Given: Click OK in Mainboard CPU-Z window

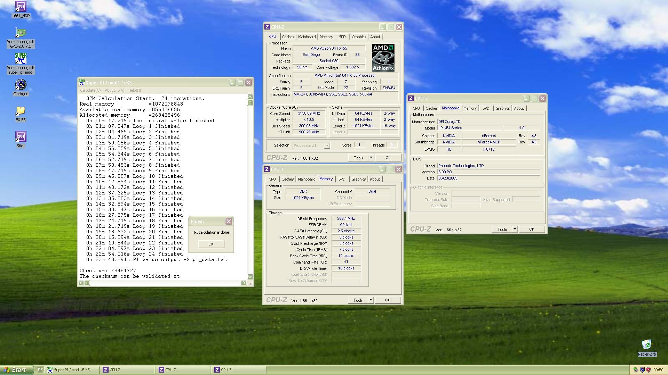Looking at the screenshot, I should point(532,229).
